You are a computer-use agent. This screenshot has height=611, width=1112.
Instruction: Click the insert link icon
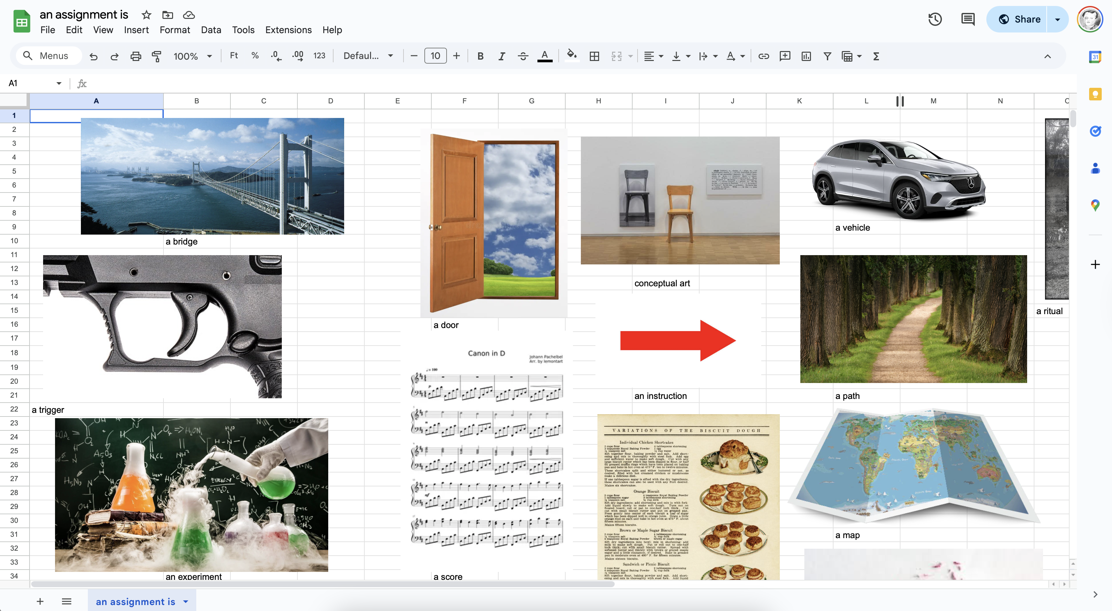[763, 56]
